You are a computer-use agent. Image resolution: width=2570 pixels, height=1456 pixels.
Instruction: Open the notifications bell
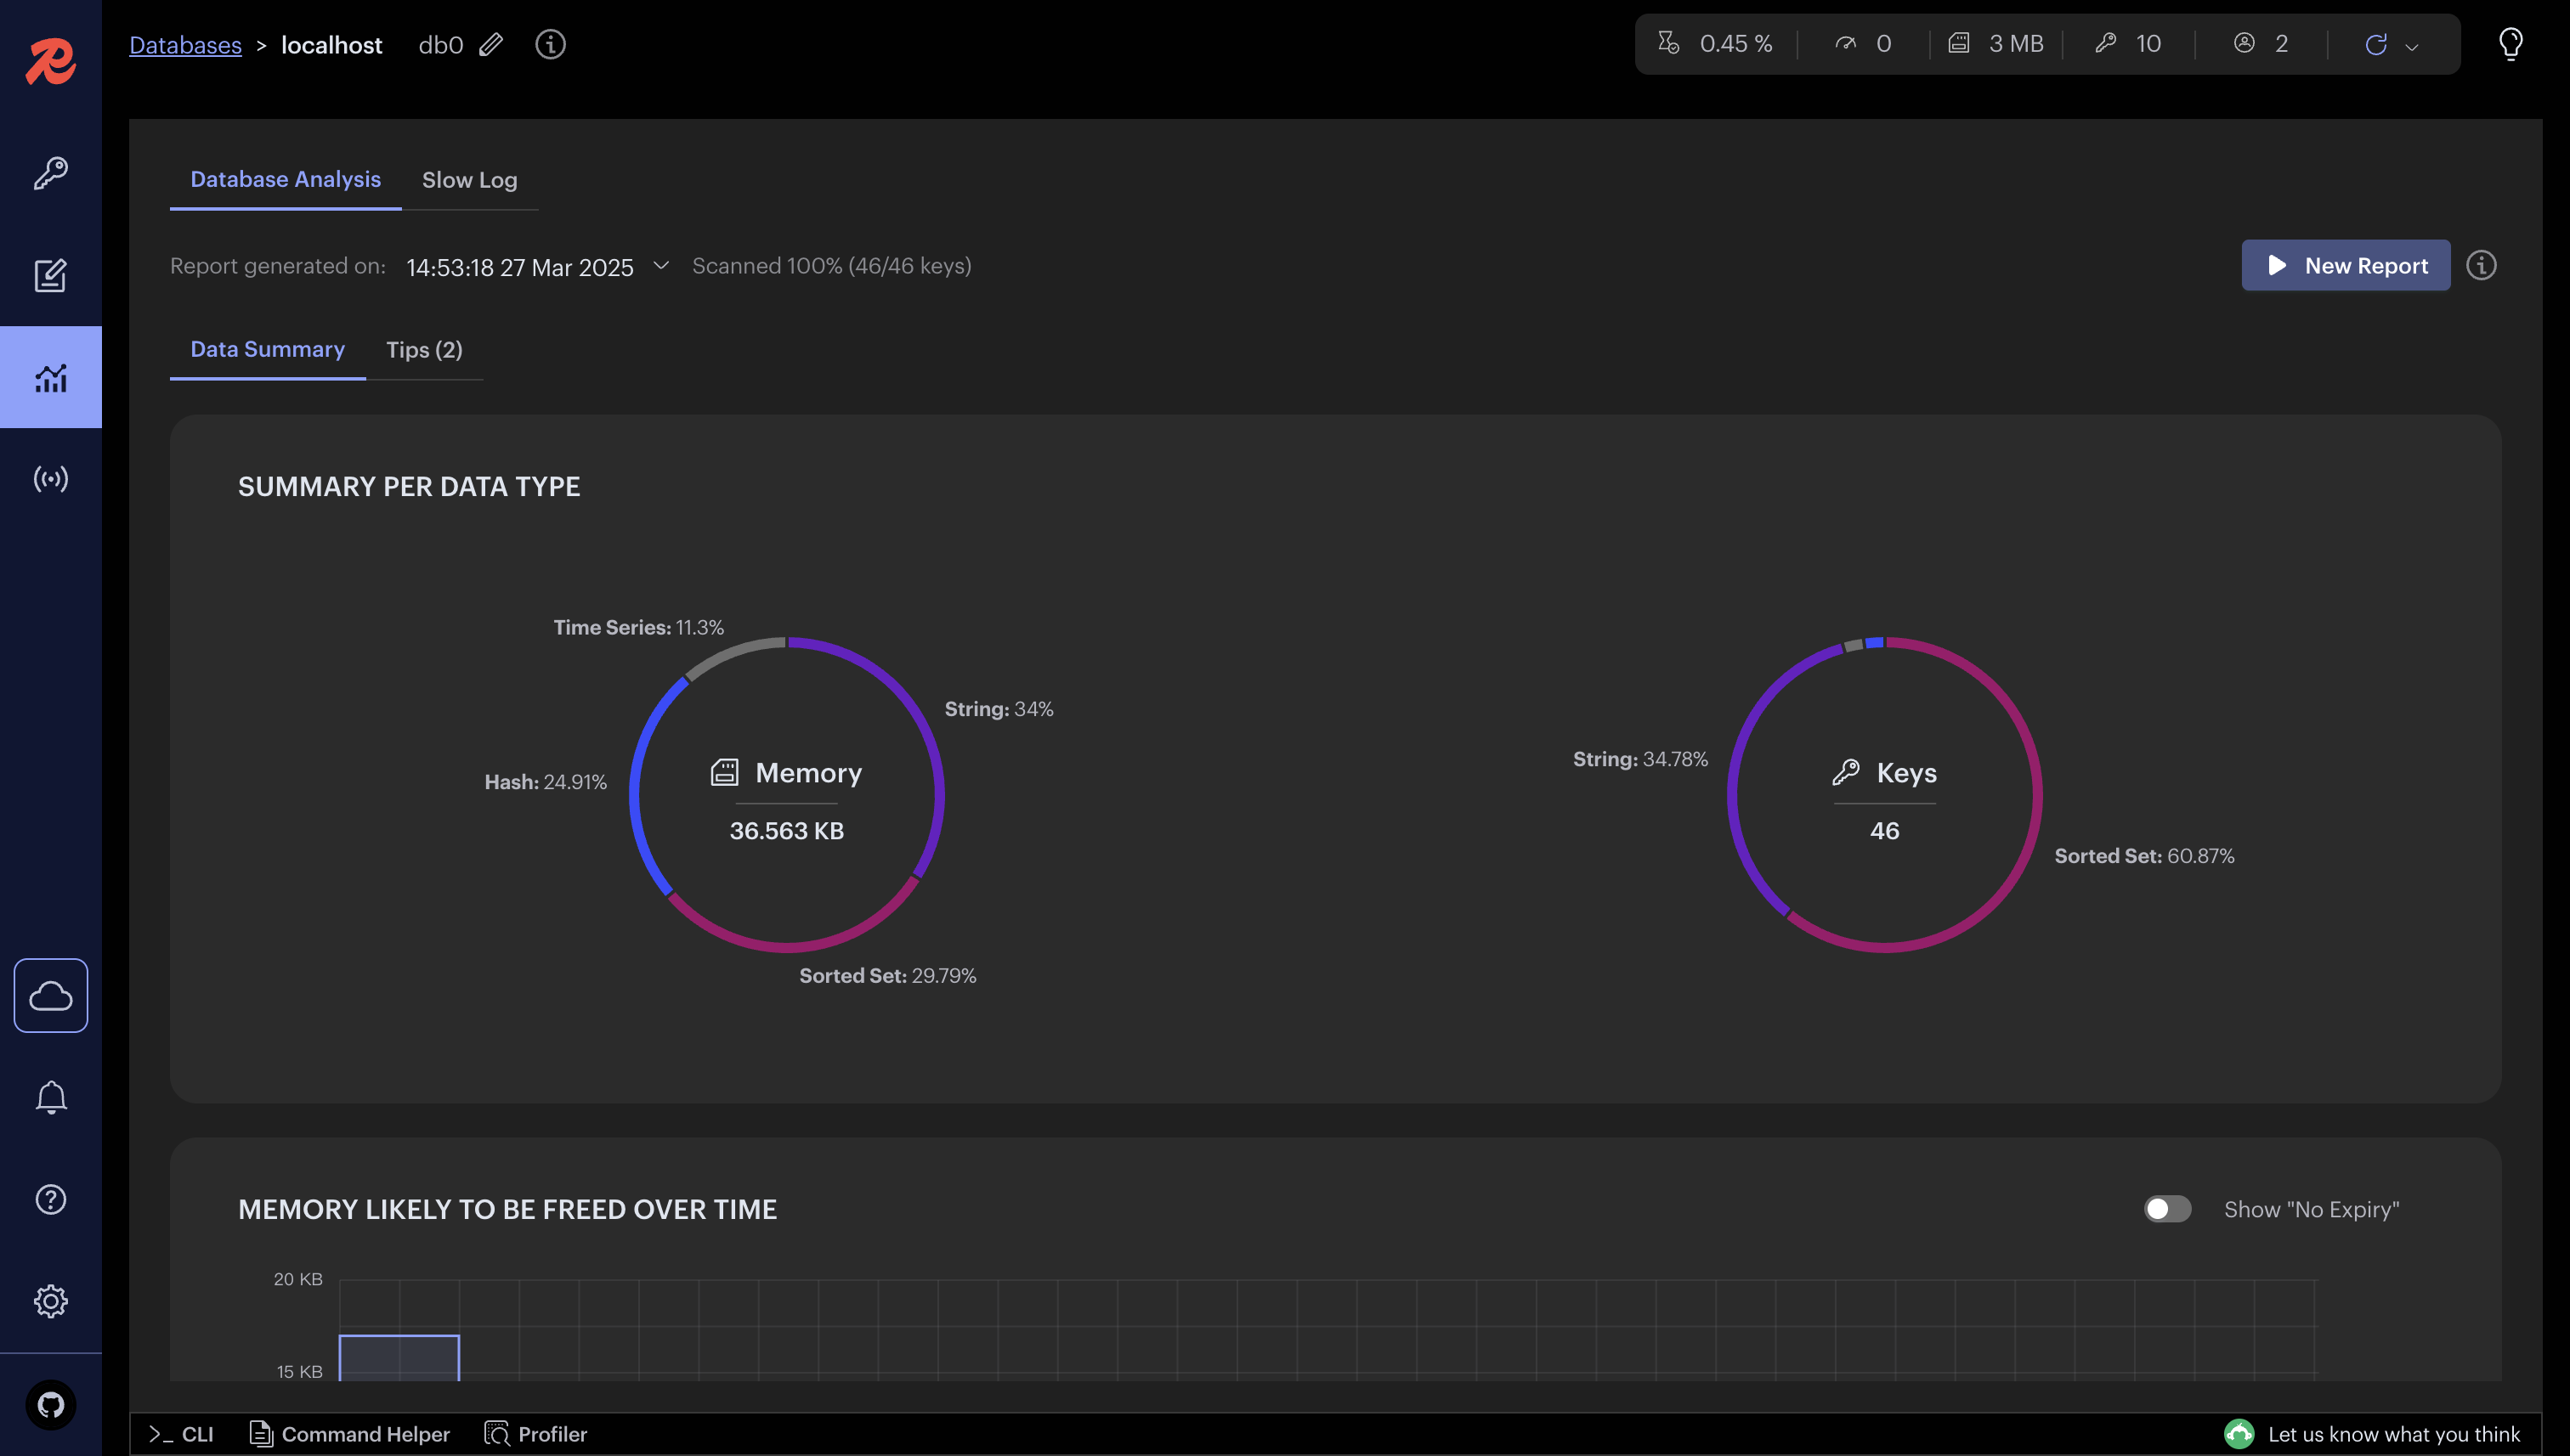click(50, 1098)
